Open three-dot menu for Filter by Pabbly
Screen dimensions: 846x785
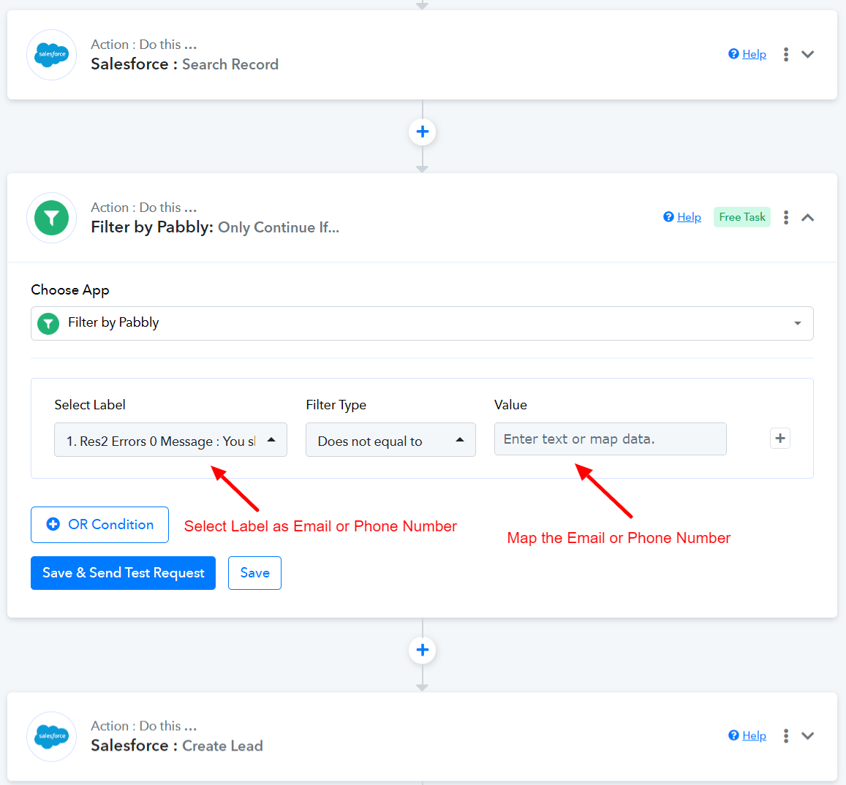785,217
